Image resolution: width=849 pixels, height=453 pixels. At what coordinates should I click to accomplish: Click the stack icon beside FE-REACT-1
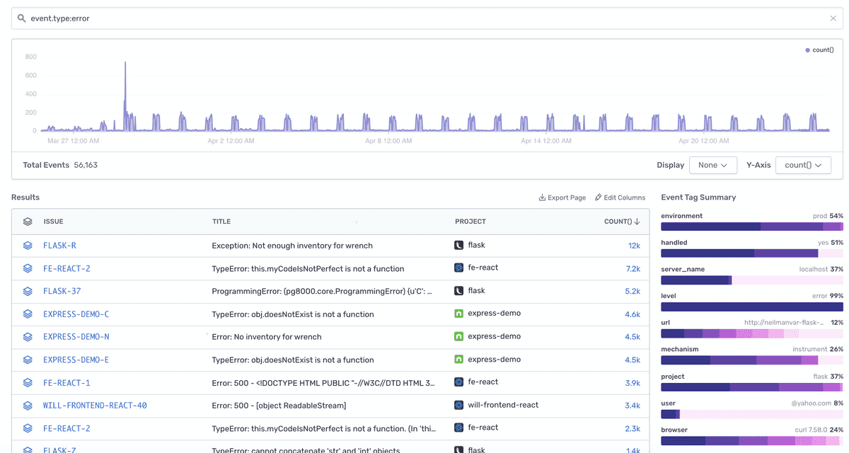pos(28,382)
